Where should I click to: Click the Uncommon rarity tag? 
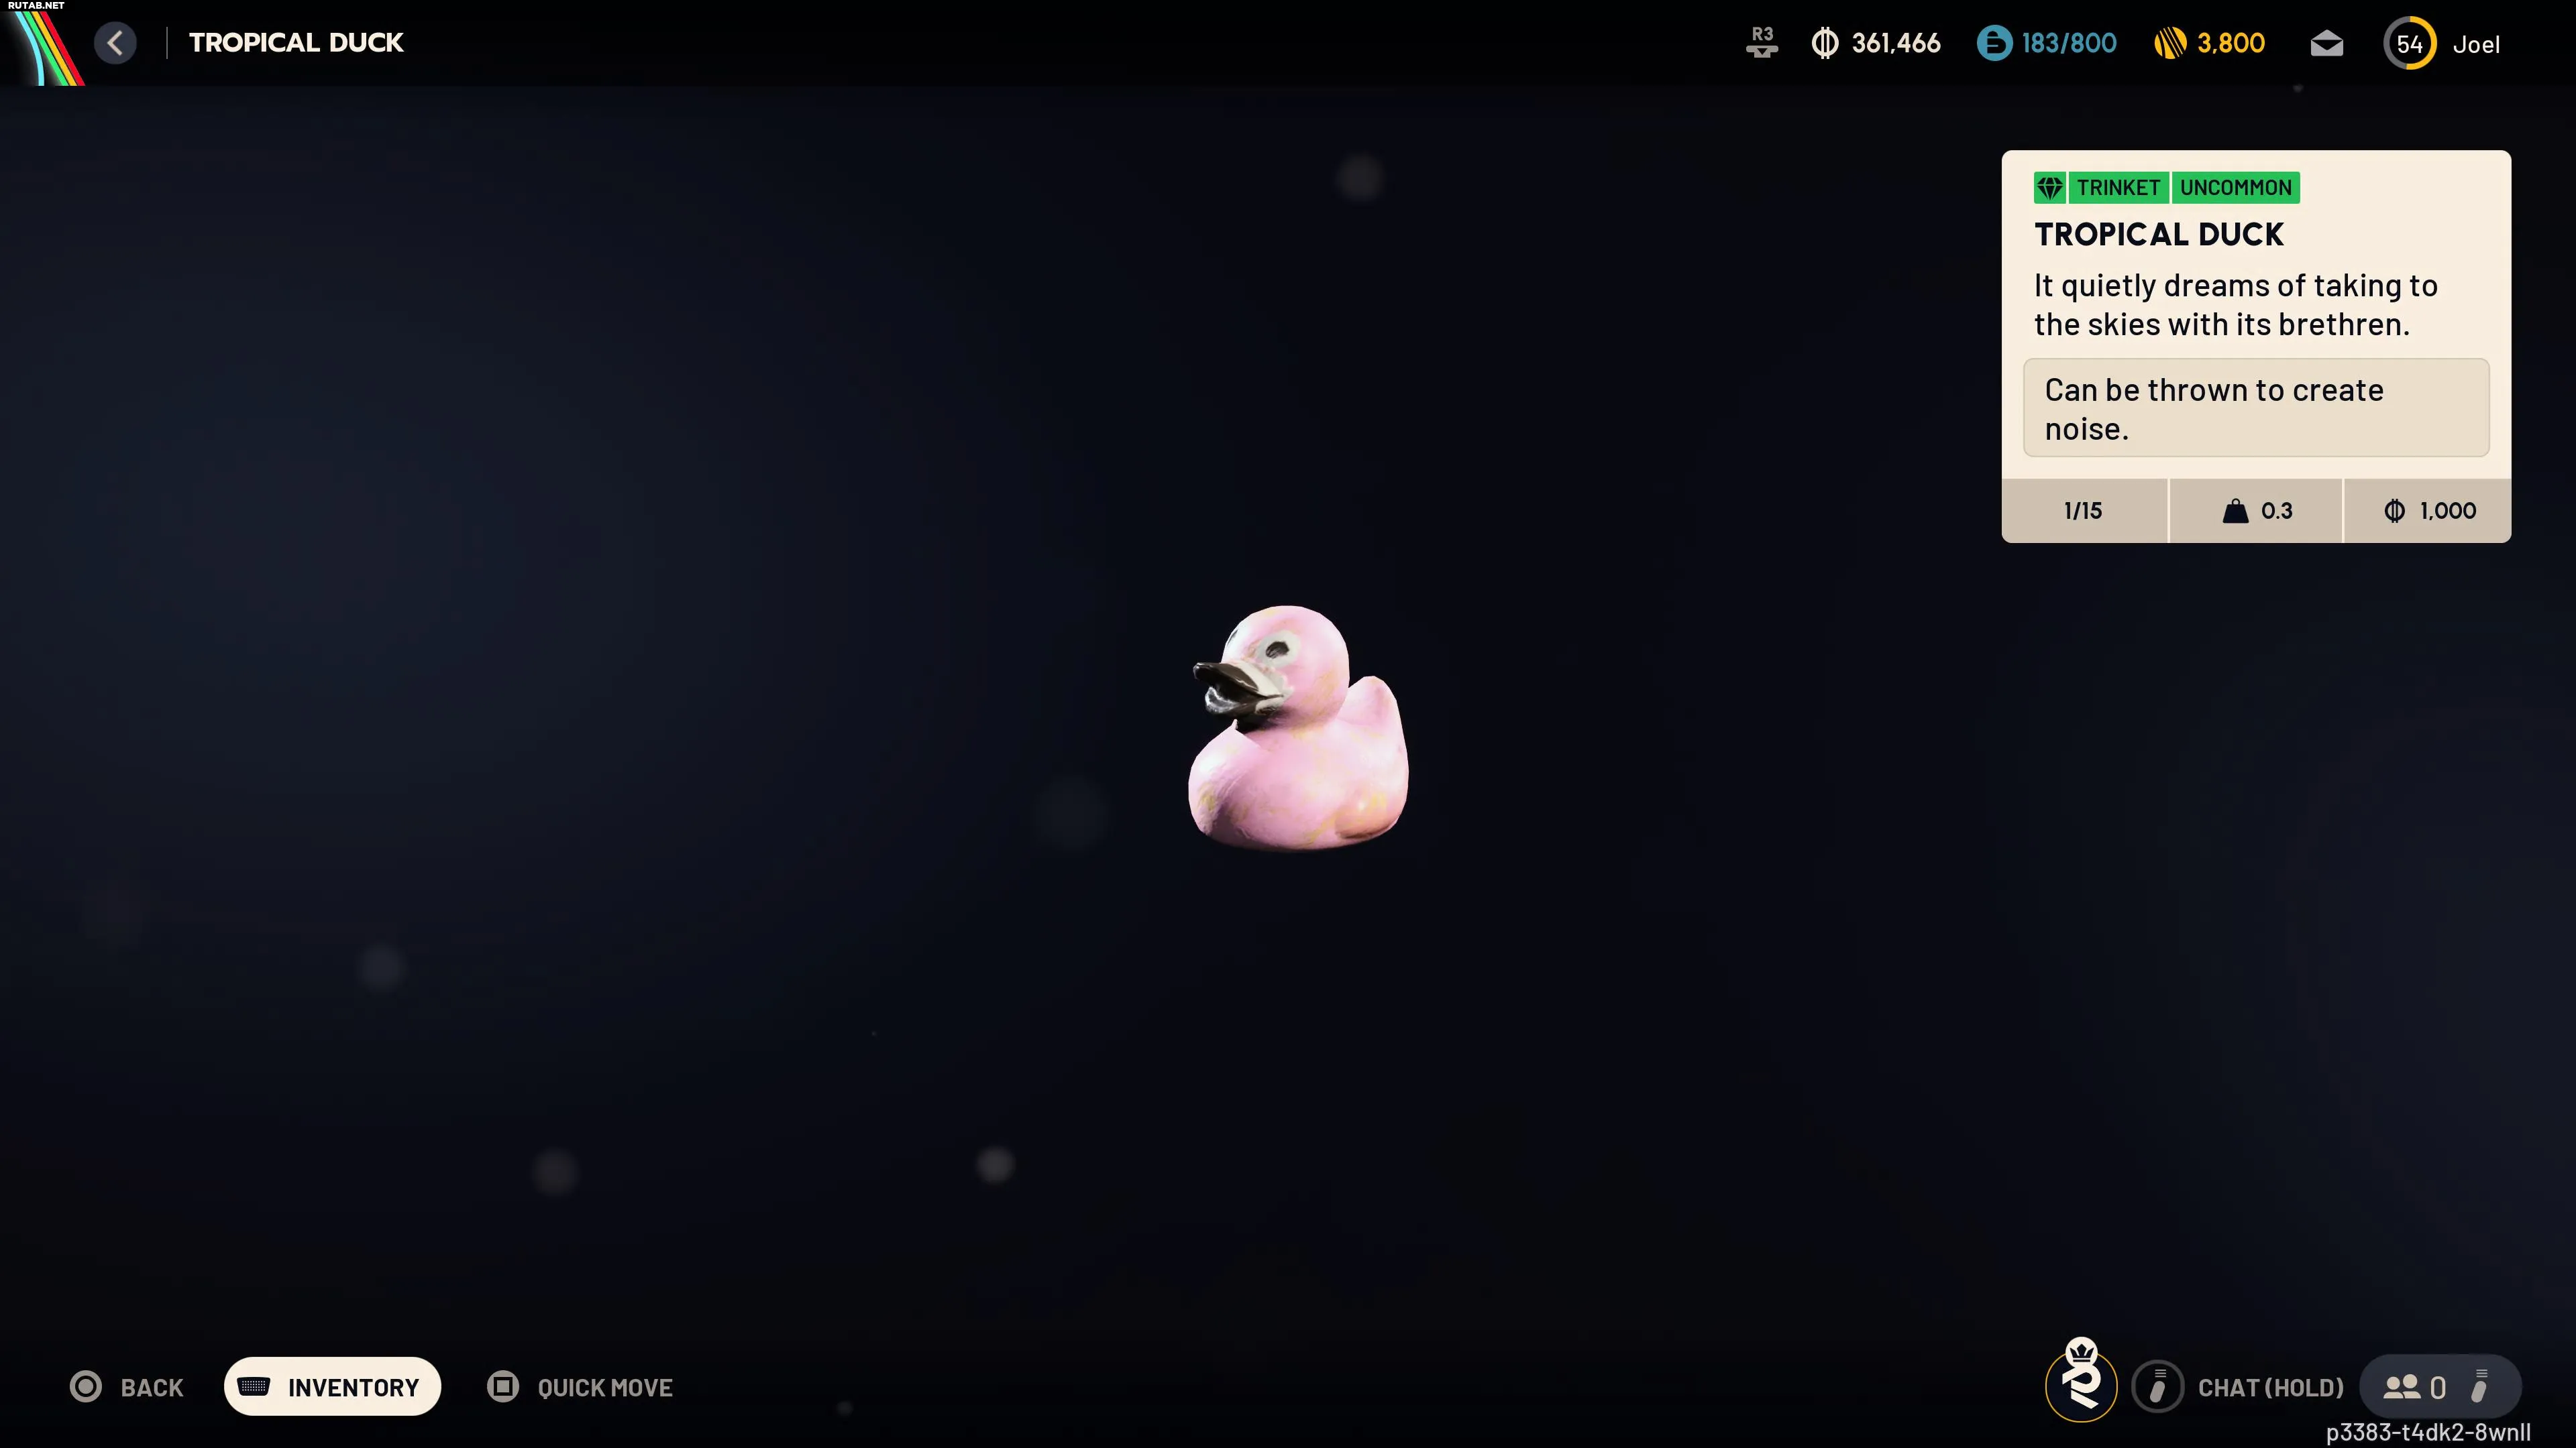pos(2235,188)
